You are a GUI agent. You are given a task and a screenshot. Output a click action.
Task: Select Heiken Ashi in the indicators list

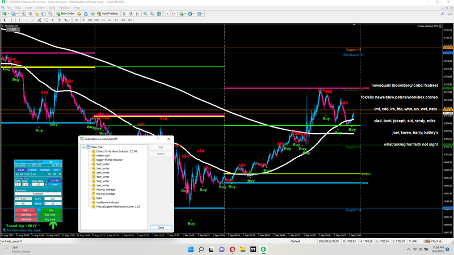103,155
